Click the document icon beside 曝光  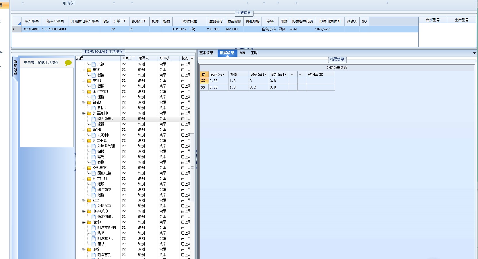(x=94, y=157)
